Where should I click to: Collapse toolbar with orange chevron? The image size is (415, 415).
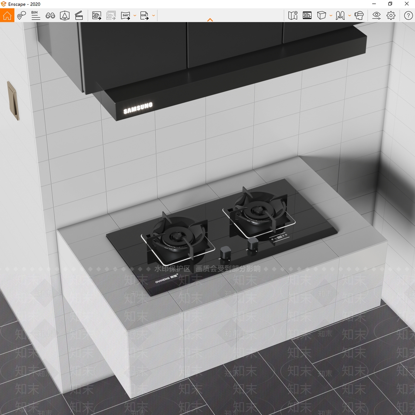click(210, 20)
